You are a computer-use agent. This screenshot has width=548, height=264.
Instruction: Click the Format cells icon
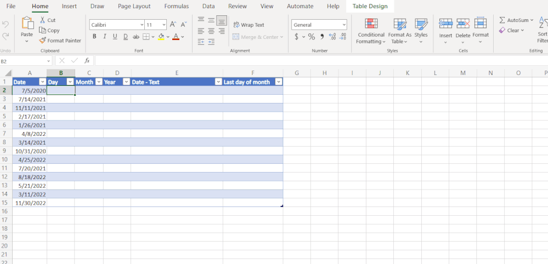(481, 22)
